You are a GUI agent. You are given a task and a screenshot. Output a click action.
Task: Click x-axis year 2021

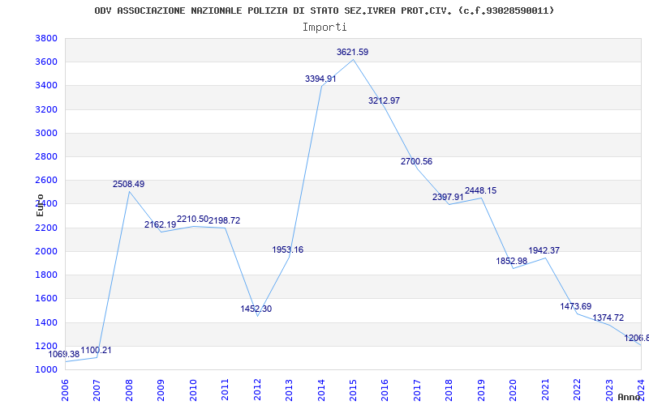coord(545,390)
